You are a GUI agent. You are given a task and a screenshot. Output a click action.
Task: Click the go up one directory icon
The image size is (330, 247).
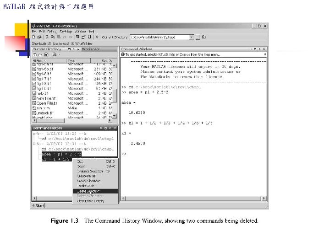(x=203, y=37)
